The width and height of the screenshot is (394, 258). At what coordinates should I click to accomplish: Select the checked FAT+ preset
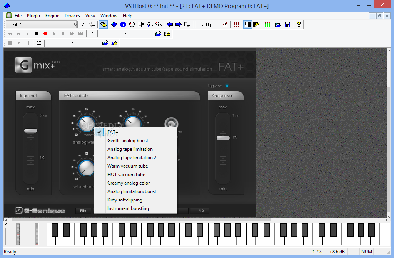click(136, 132)
